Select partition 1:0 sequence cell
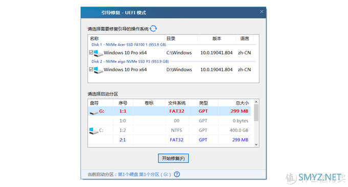Screen dimensions: 348x187 pyautogui.click(x=123, y=121)
